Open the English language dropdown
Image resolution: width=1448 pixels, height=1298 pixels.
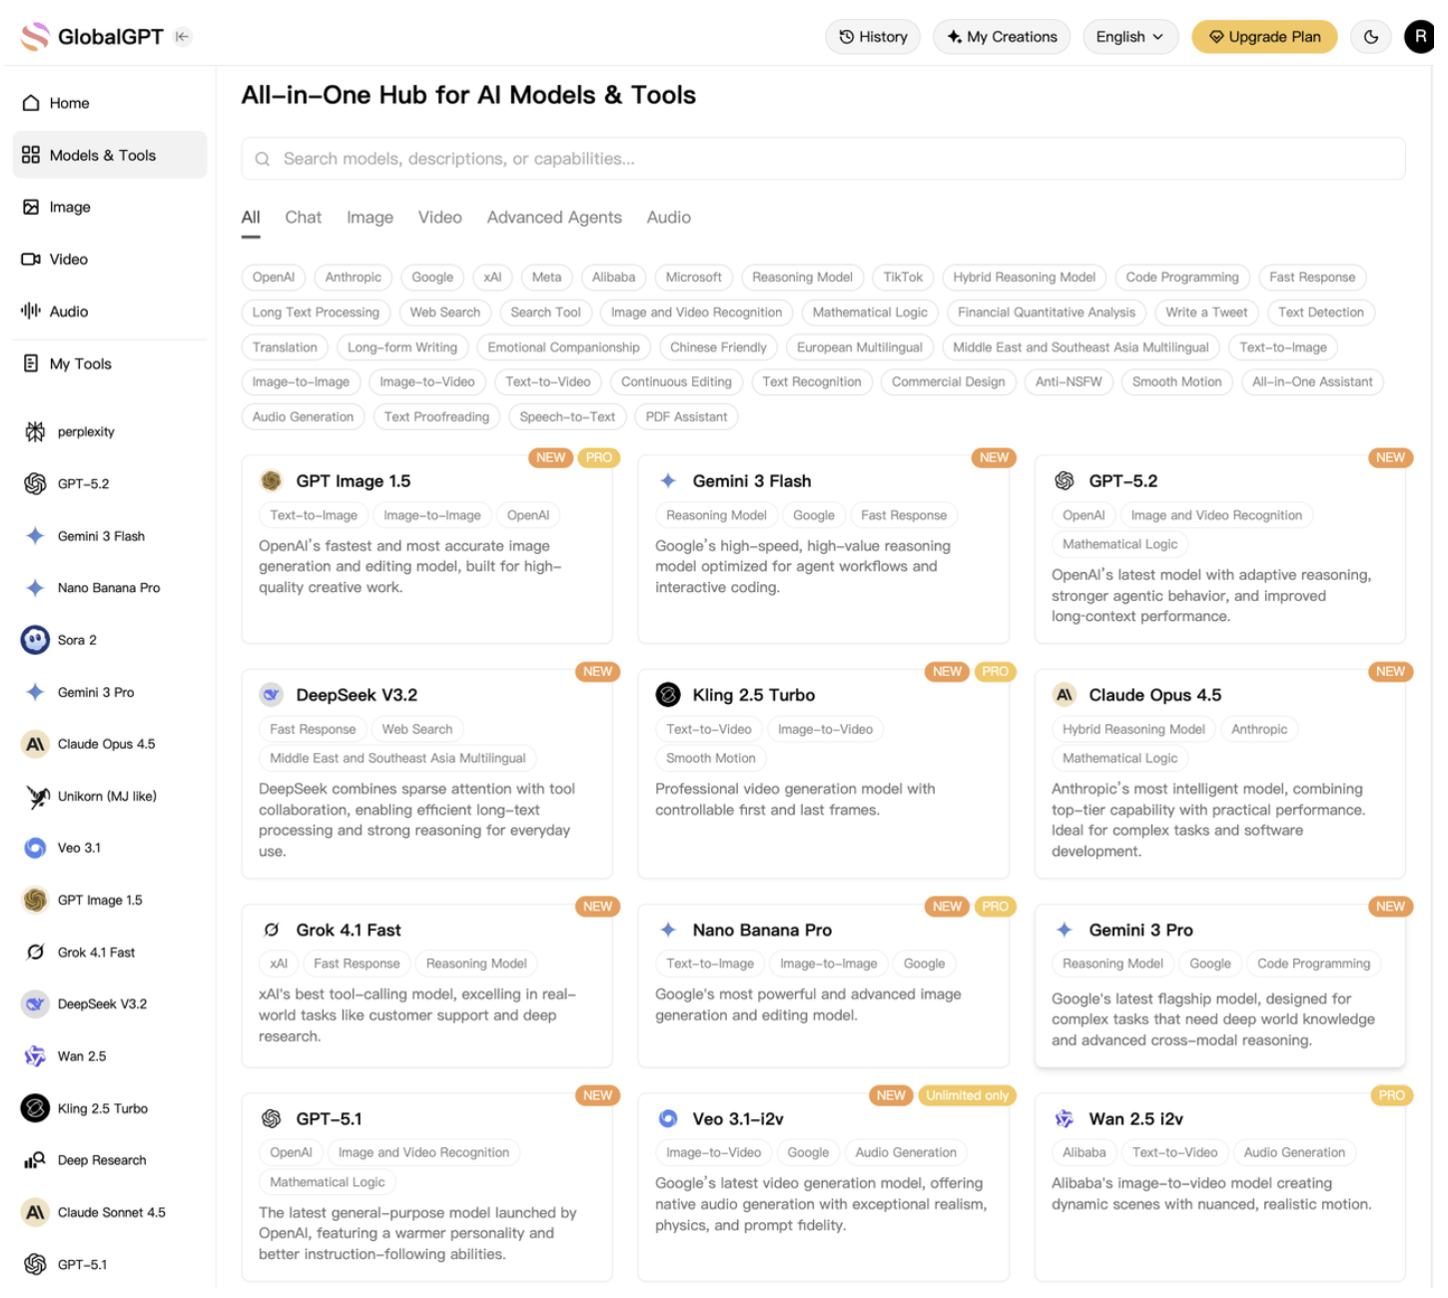[1130, 37]
